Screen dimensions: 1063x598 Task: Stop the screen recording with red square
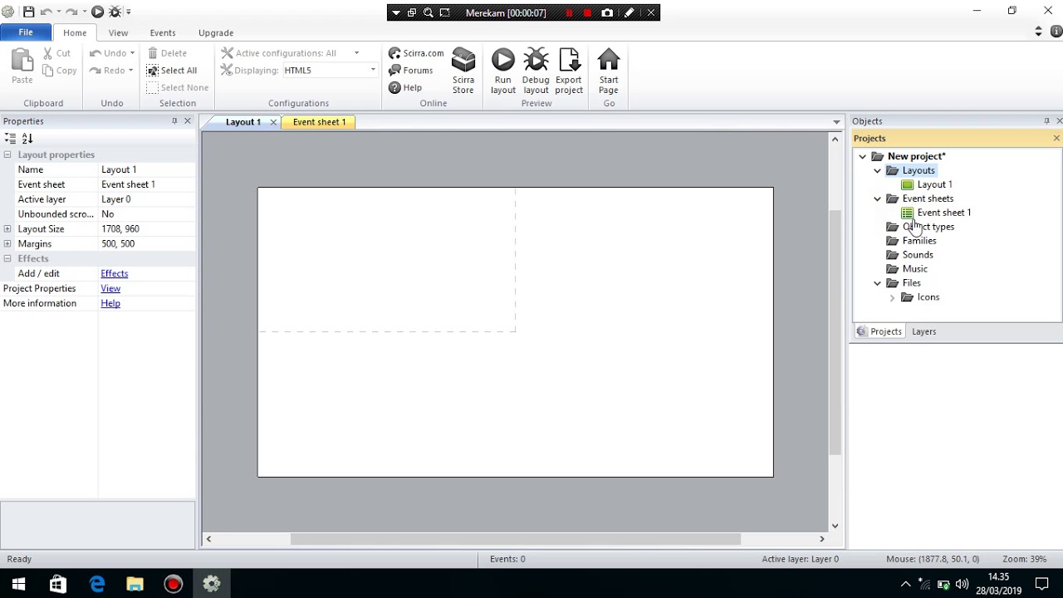[x=587, y=12]
